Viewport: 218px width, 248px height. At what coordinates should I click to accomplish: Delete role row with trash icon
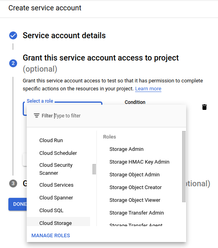click(x=204, y=107)
